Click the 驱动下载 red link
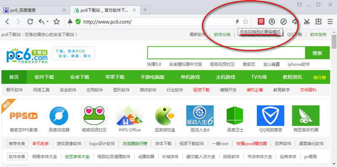 201,90
